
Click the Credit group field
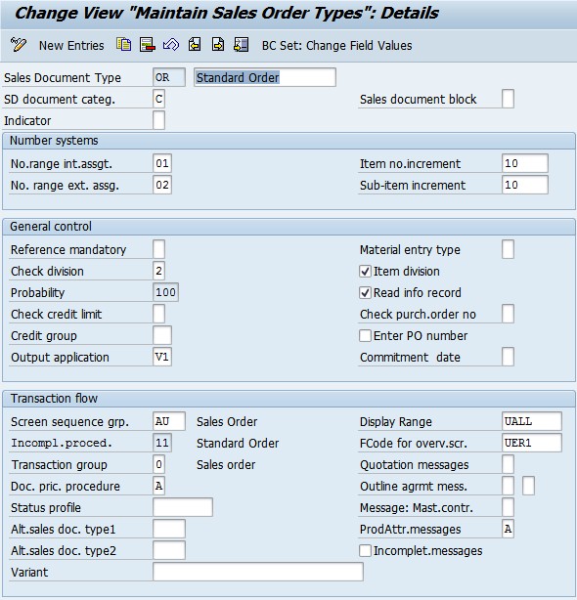point(162,335)
